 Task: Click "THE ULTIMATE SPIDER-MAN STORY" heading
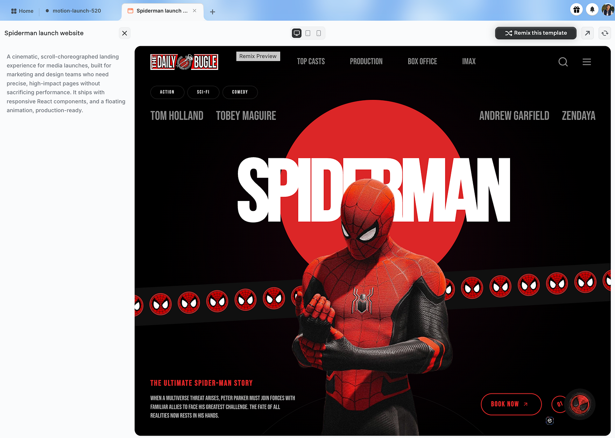tap(201, 383)
